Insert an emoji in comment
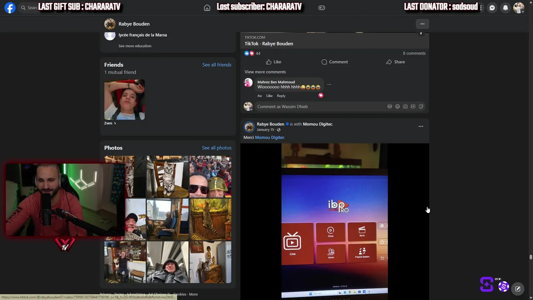This screenshot has width=533, height=300. click(x=398, y=107)
